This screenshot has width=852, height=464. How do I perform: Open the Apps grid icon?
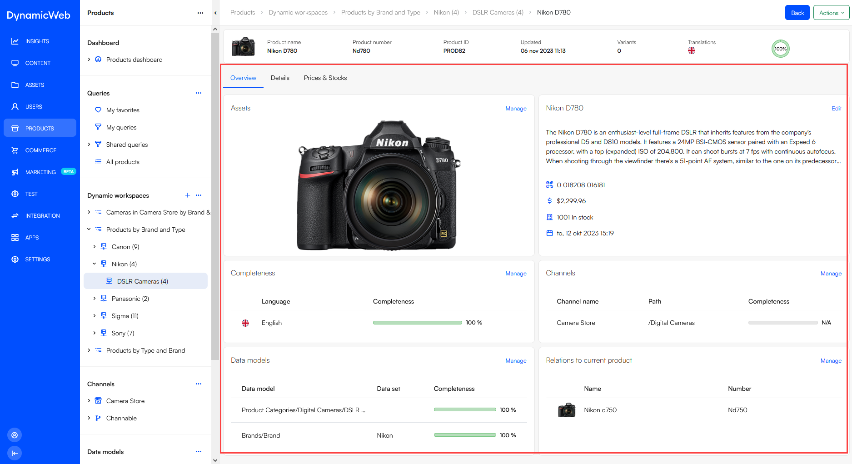[x=15, y=238]
